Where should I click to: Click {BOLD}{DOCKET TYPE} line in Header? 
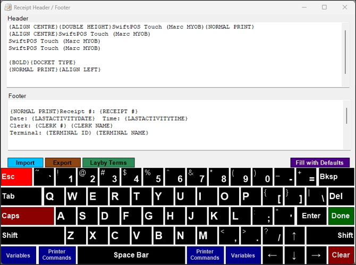[x=42, y=62]
